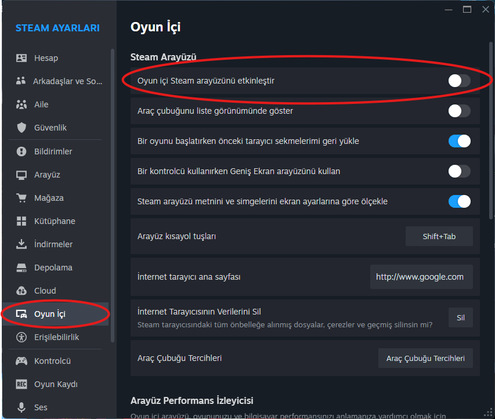Click the Ses microphone icon
Viewport: 495px width, 419px height.
21,407
